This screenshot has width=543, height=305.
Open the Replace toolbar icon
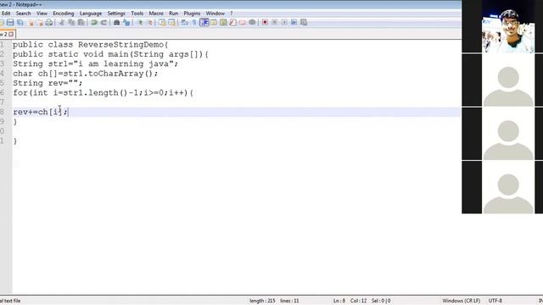click(x=126, y=23)
